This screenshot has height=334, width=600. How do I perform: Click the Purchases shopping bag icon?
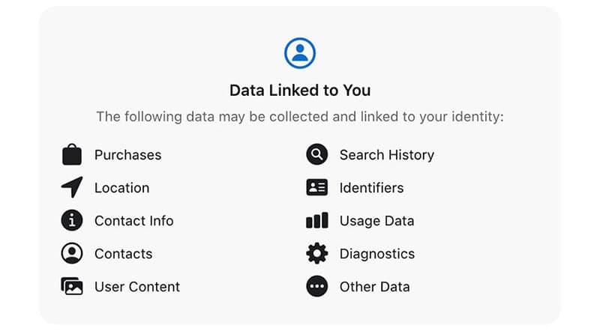pos(72,155)
